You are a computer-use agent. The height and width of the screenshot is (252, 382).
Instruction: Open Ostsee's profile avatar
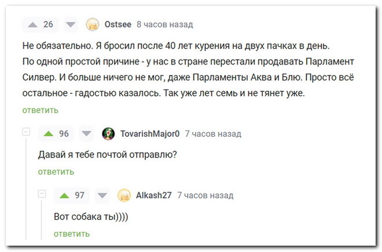(x=93, y=24)
